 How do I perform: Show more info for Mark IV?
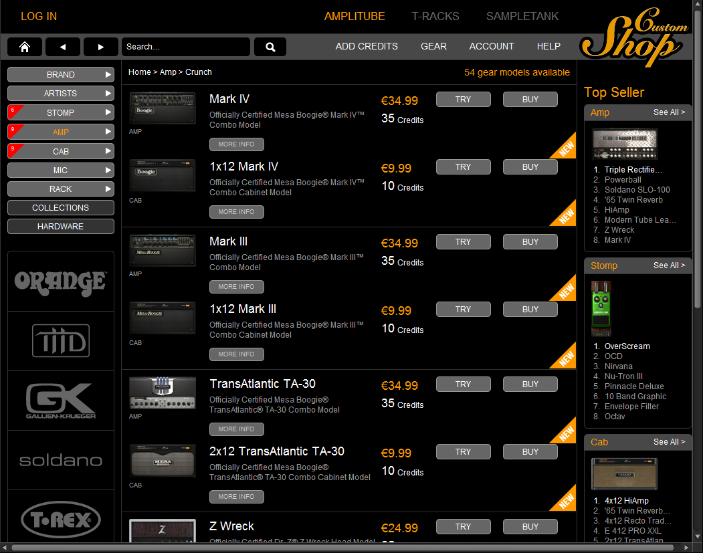tap(237, 144)
